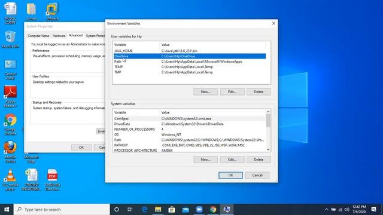Open Mail app from the taskbar
383x215 pixels.
[x=186, y=210]
